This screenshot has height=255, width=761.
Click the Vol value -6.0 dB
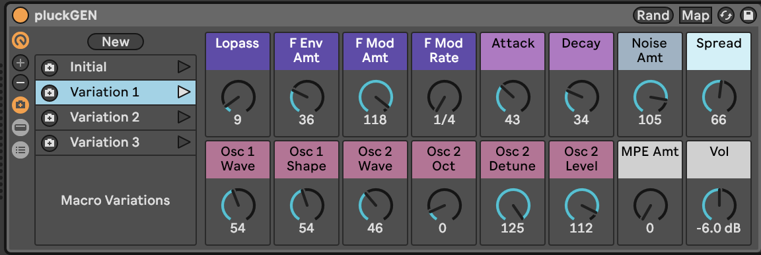click(x=719, y=228)
